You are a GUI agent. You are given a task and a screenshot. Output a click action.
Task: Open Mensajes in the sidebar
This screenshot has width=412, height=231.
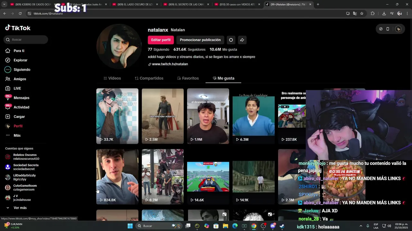pyautogui.click(x=21, y=98)
